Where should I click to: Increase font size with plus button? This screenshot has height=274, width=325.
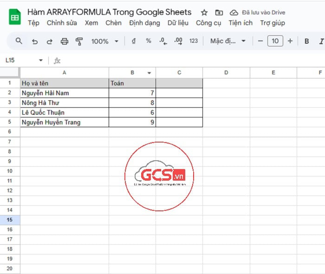(x=290, y=41)
